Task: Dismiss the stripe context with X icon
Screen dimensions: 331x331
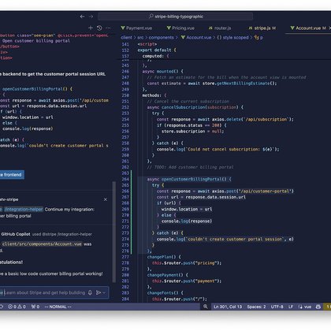Action: pyautogui.click(x=106, y=199)
